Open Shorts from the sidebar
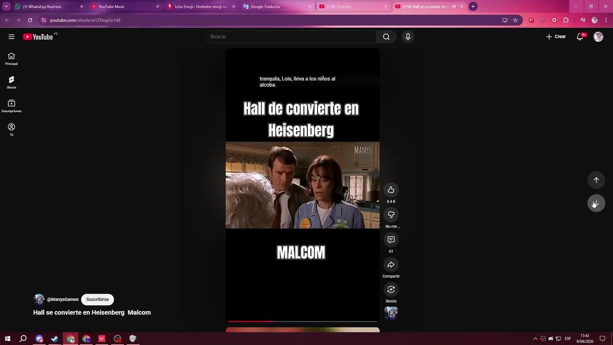613x345 pixels. point(11,82)
